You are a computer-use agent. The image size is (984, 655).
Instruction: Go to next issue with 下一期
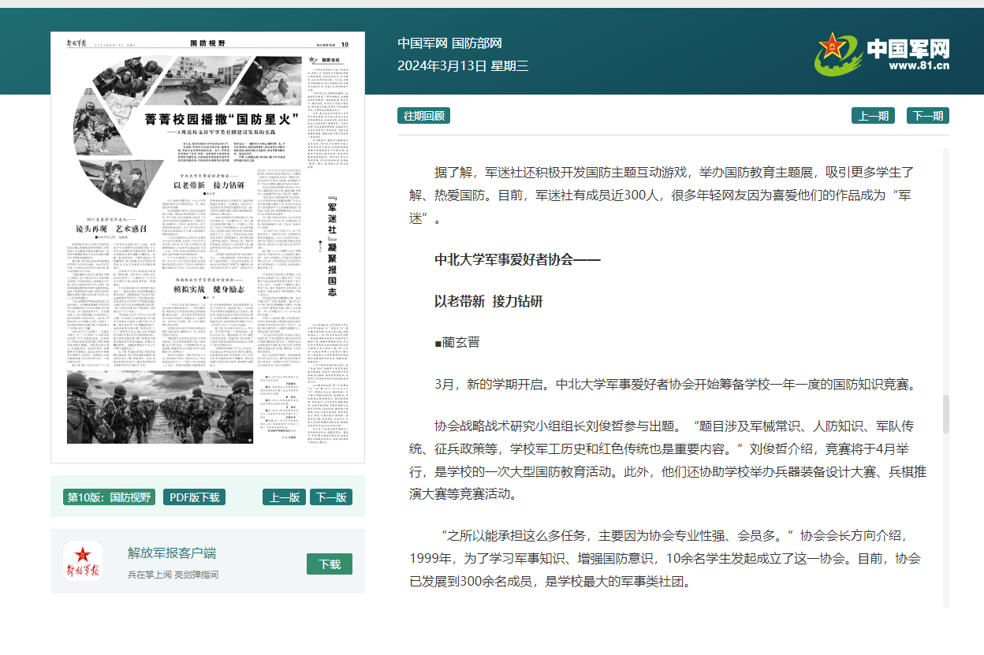(x=927, y=116)
